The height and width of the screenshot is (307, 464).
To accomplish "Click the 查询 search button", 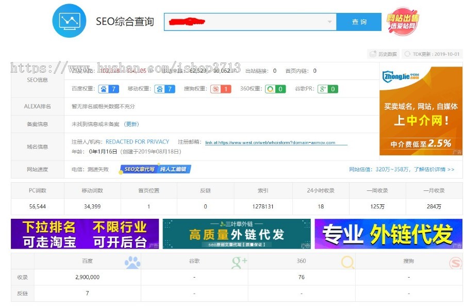I will tap(359, 22).
